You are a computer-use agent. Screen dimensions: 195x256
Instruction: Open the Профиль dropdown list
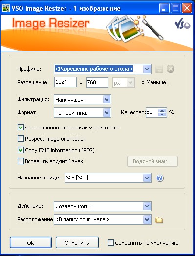click(x=147, y=69)
